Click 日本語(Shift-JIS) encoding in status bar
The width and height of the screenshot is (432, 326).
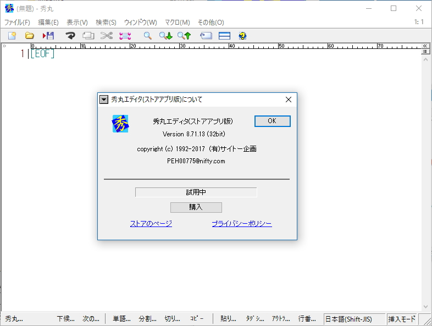click(354, 319)
